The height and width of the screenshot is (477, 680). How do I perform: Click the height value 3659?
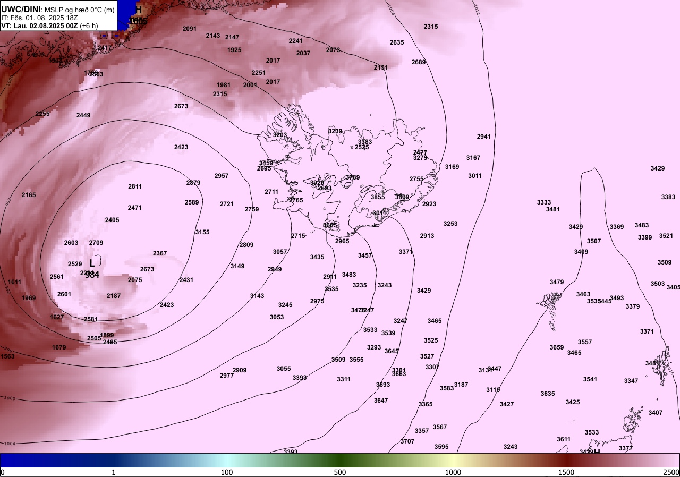557,347
